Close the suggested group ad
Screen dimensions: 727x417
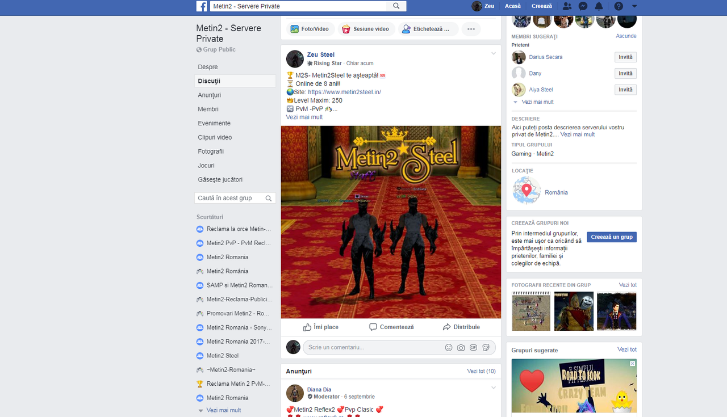[x=632, y=363]
